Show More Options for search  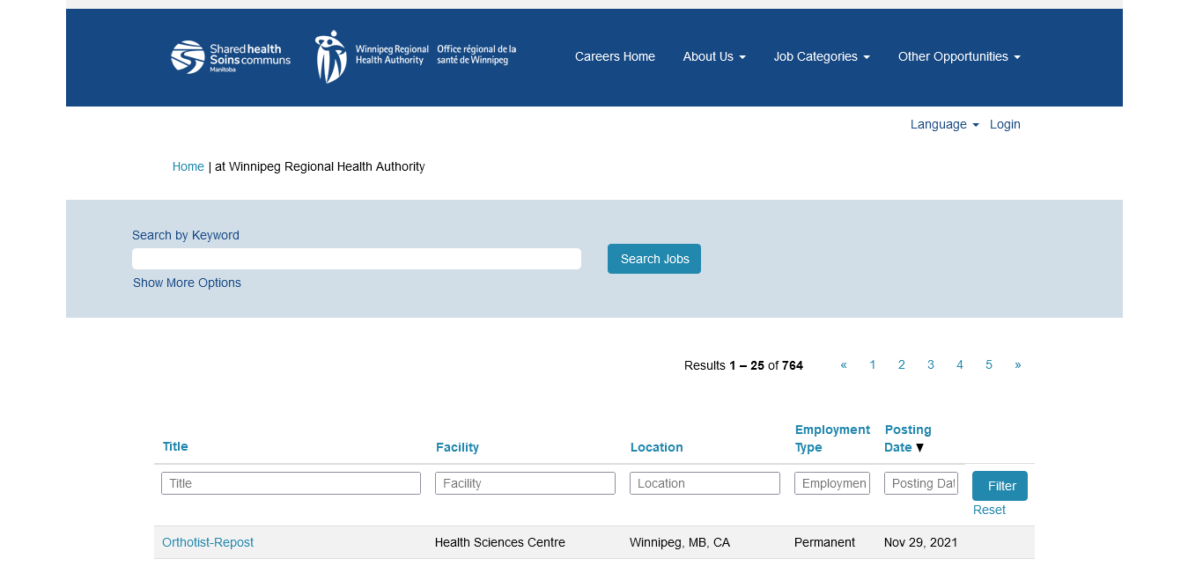pos(187,283)
